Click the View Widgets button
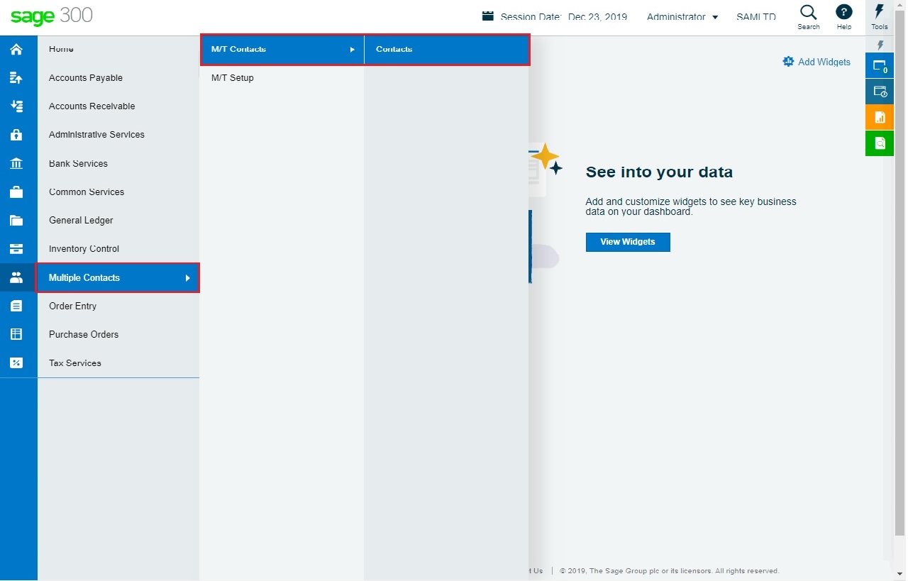The width and height of the screenshot is (908, 581). [627, 242]
